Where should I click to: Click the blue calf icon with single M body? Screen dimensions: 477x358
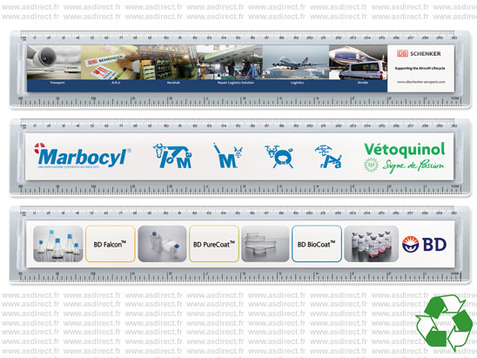(227, 156)
